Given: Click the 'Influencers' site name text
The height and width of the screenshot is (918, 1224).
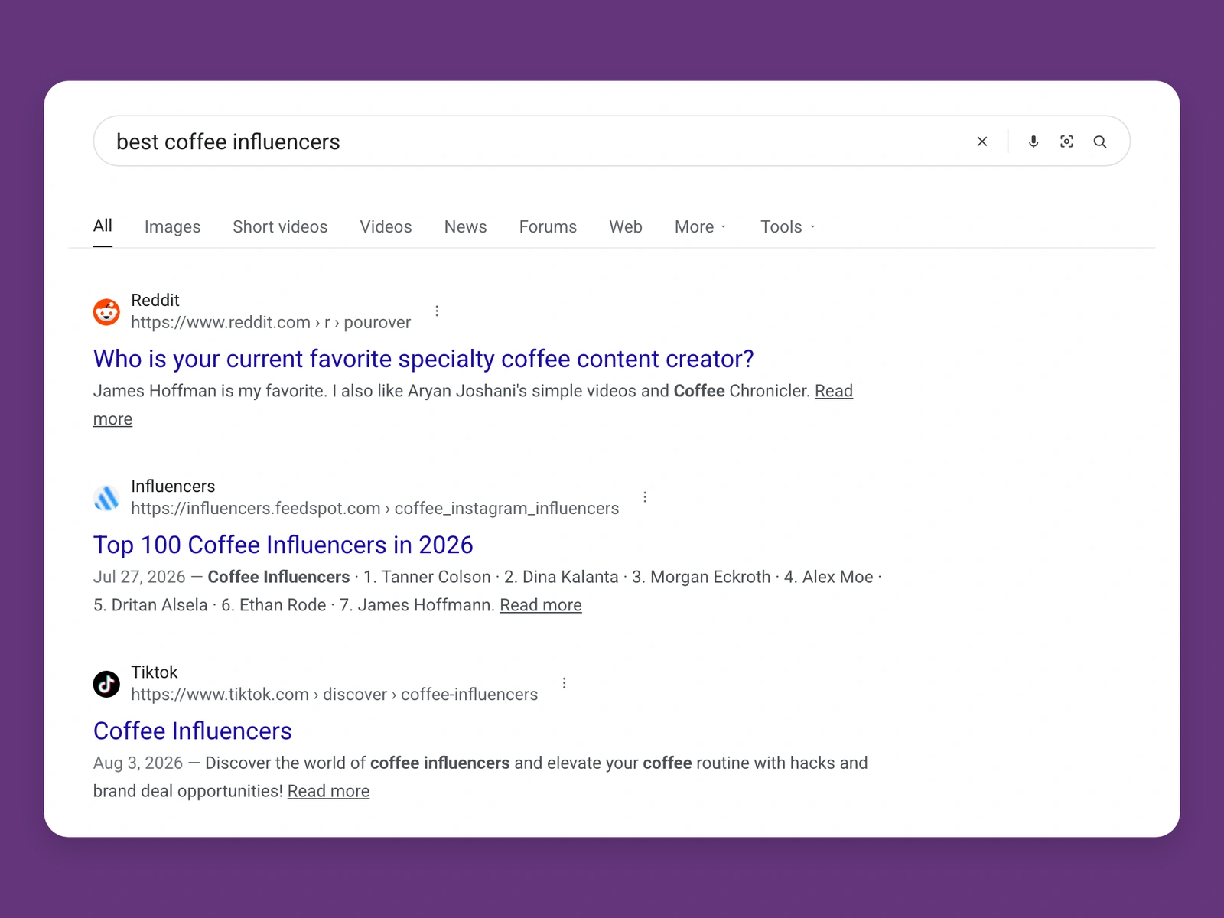Looking at the screenshot, I should (173, 486).
